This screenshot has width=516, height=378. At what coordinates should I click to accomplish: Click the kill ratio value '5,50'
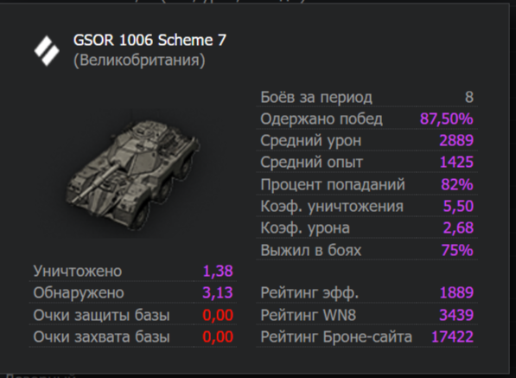pyautogui.click(x=458, y=206)
